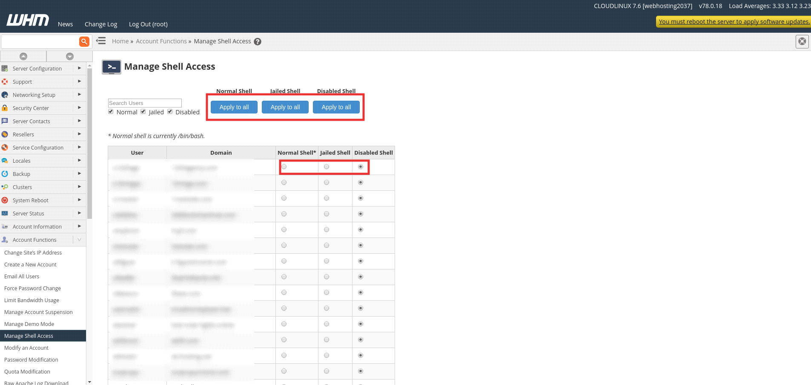Click the Support lifesaver icon in sidebar
Image resolution: width=811 pixels, height=385 pixels.
coord(5,82)
